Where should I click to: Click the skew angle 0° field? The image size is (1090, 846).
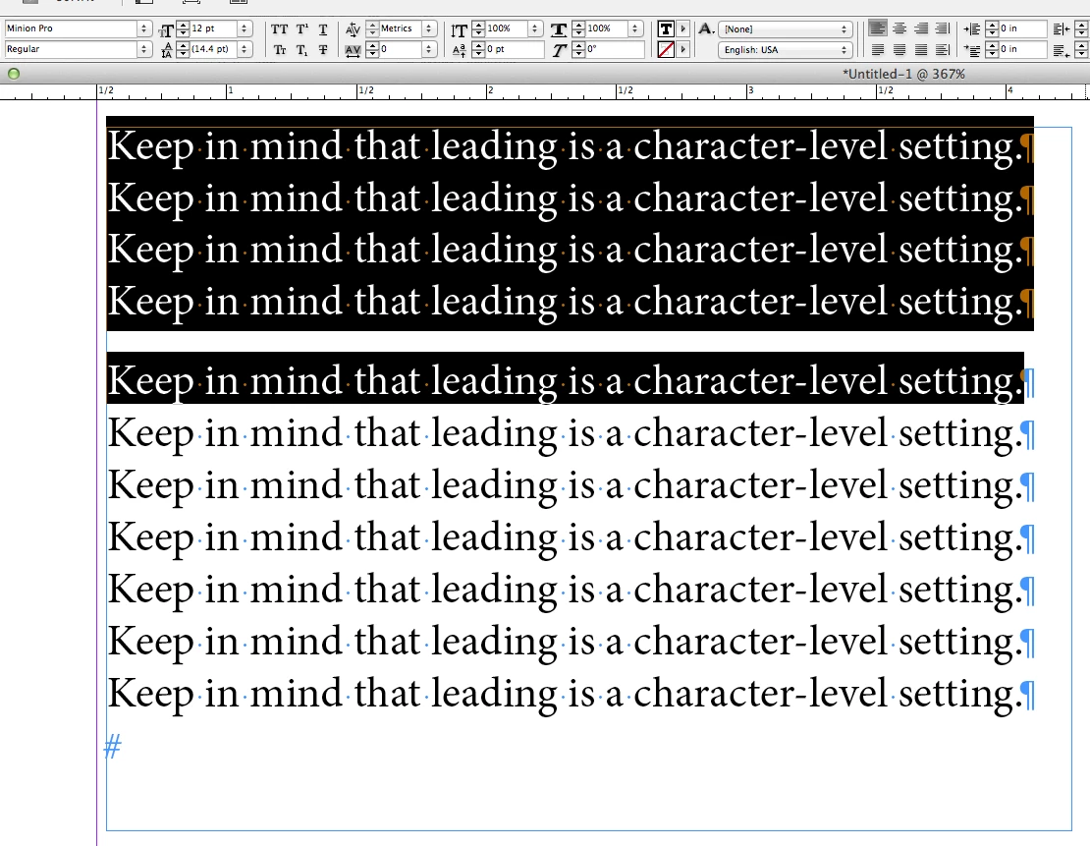pyautogui.click(x=615, y=49)
